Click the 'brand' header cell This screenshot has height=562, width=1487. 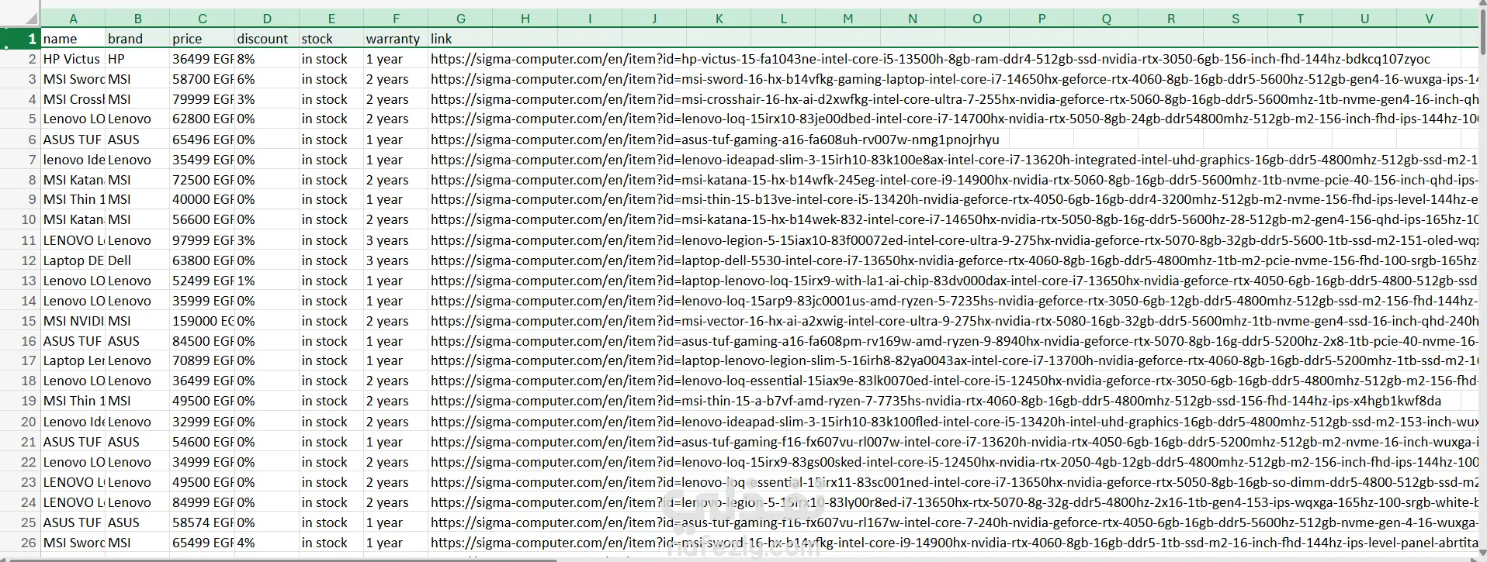137,39
